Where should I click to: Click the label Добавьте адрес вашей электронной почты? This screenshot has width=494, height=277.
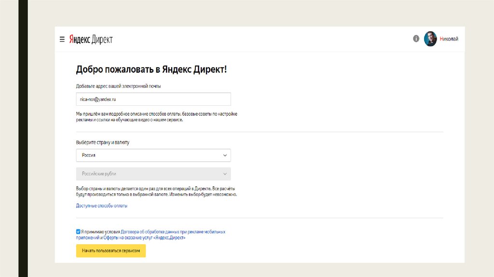[118, 86]
